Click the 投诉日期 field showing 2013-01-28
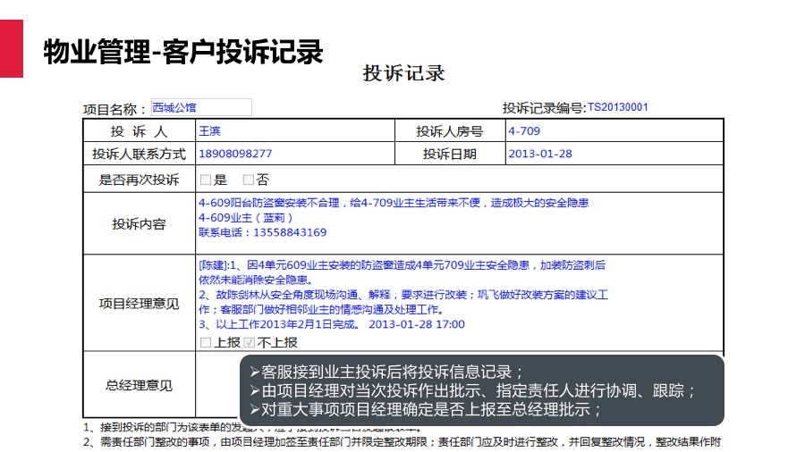805x452 pixels. tap(612, 154)
